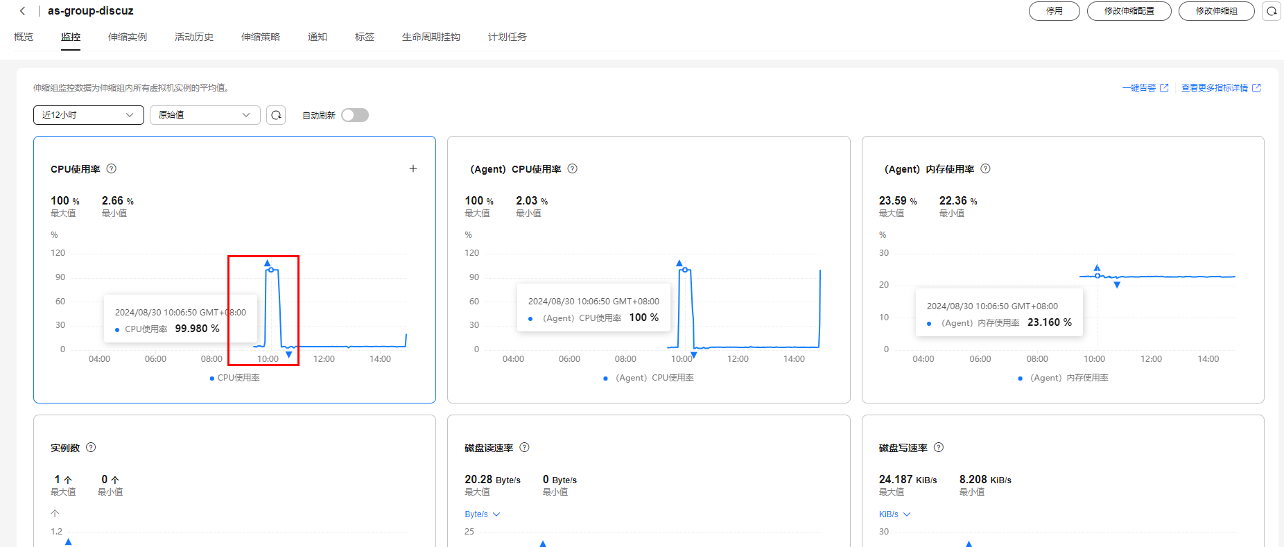
Task: Click the plus icon on the CPU使用率 card
Action: click(x=413, y=168)
